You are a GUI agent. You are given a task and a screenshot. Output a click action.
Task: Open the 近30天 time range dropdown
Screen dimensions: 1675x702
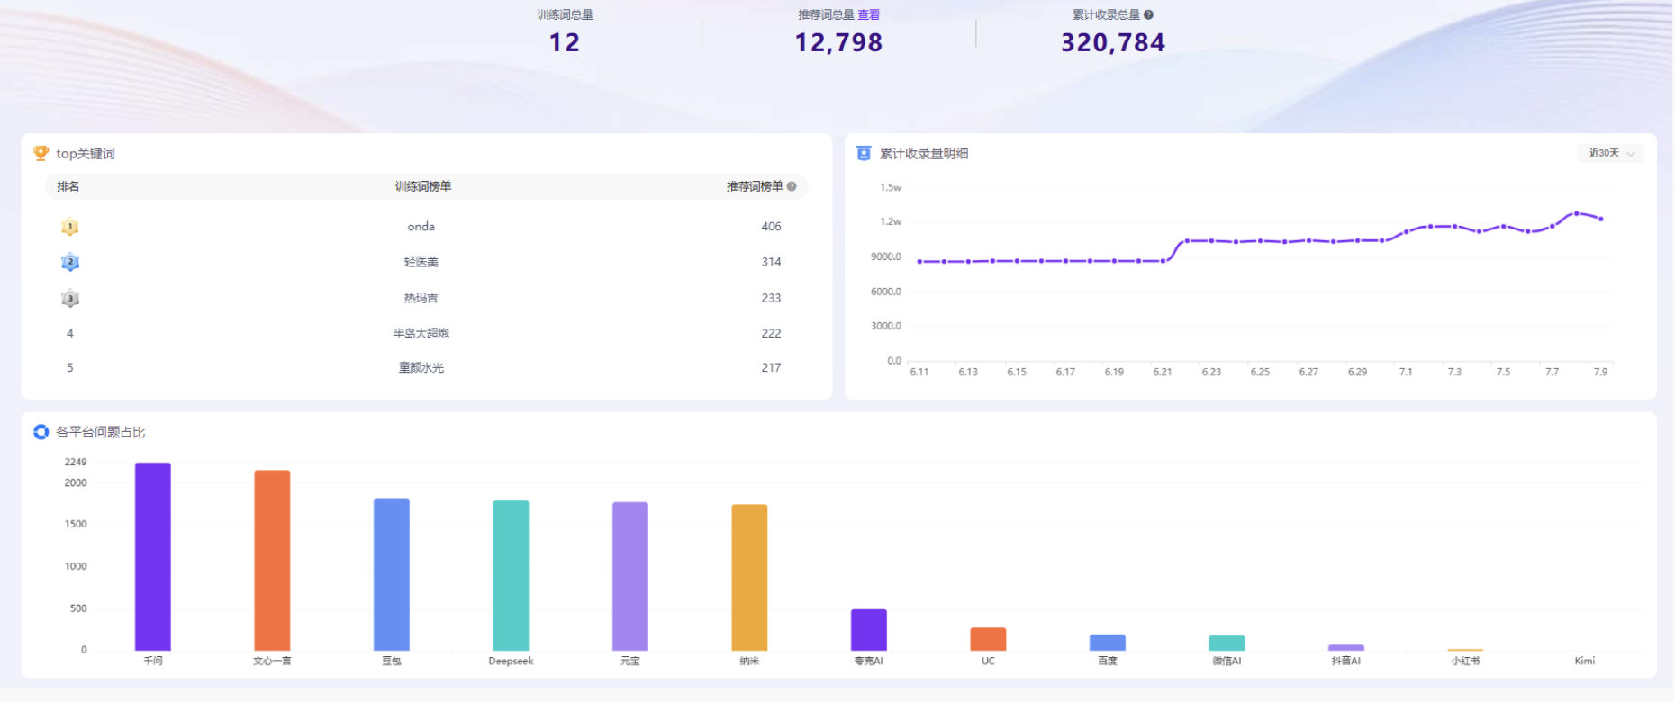tap(1611, 153)
